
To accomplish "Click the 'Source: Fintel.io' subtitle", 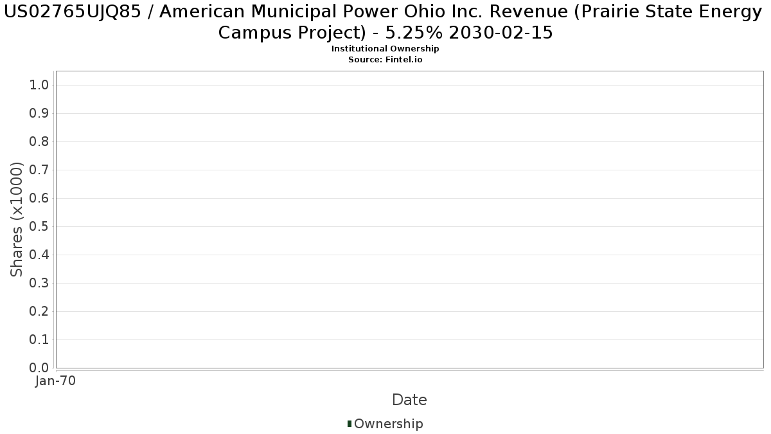I will point(385,59).
